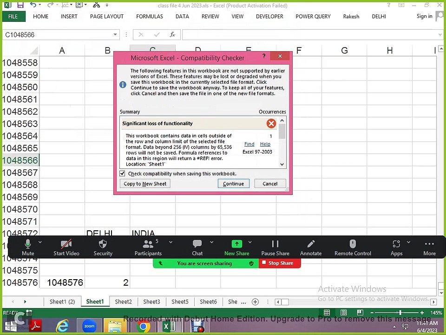Click the red Stop Share button

pos(280,263)
